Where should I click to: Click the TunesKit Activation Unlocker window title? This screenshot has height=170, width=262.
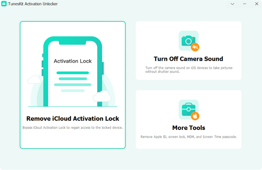33,4
